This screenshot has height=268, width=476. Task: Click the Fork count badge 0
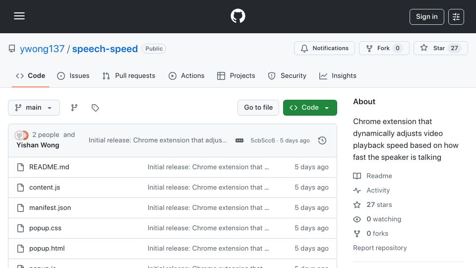[x=397, y=48]
